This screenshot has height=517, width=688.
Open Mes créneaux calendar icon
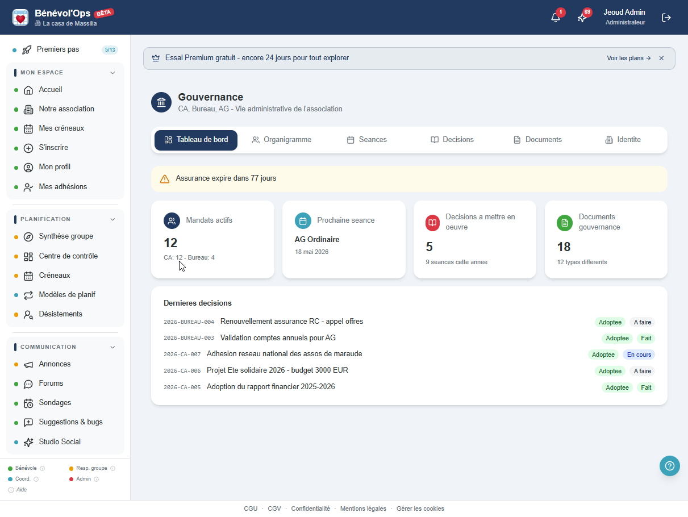pos(28,128)
